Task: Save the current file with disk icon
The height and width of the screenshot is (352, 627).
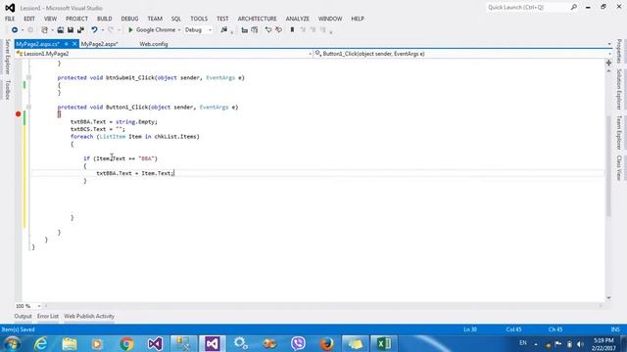Action: pos(71,30)
